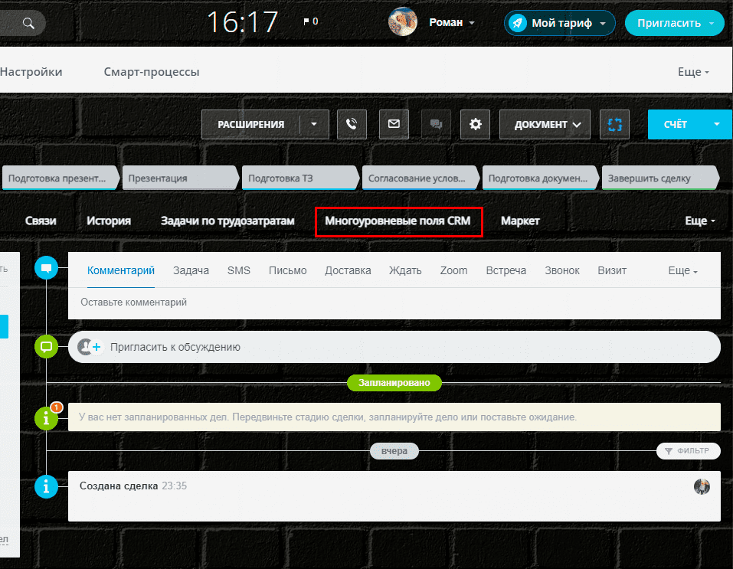Open Roman's profile avatar

pyautogui.click(x=402, y=22)
